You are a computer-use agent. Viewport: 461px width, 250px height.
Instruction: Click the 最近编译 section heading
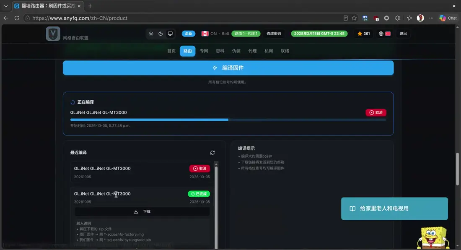click(78, 153)
